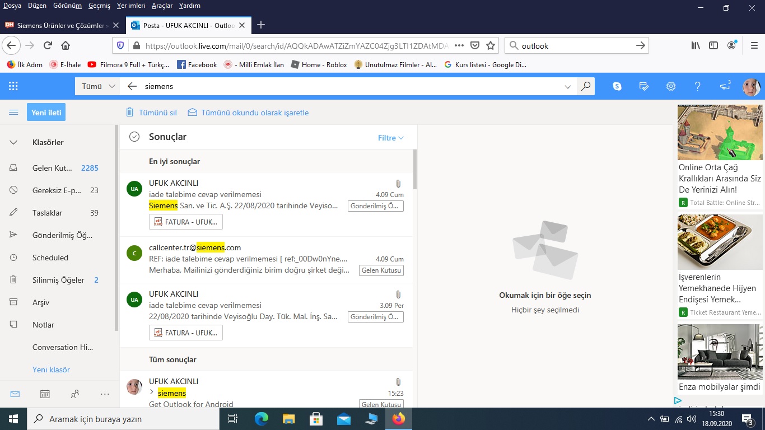The height and width of the screenshot is (430, 765).
Task: Open the account profile picture
Action: tap(751, 87)
